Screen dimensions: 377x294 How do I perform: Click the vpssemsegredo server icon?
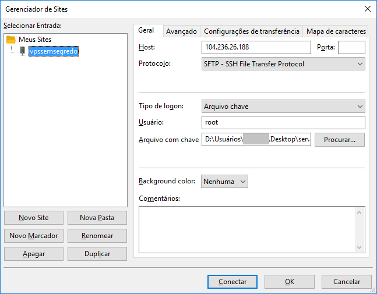[23, 51]
